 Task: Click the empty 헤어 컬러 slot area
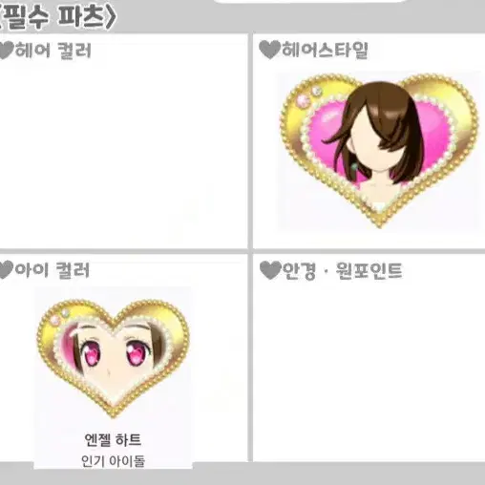tap(122, 153)
